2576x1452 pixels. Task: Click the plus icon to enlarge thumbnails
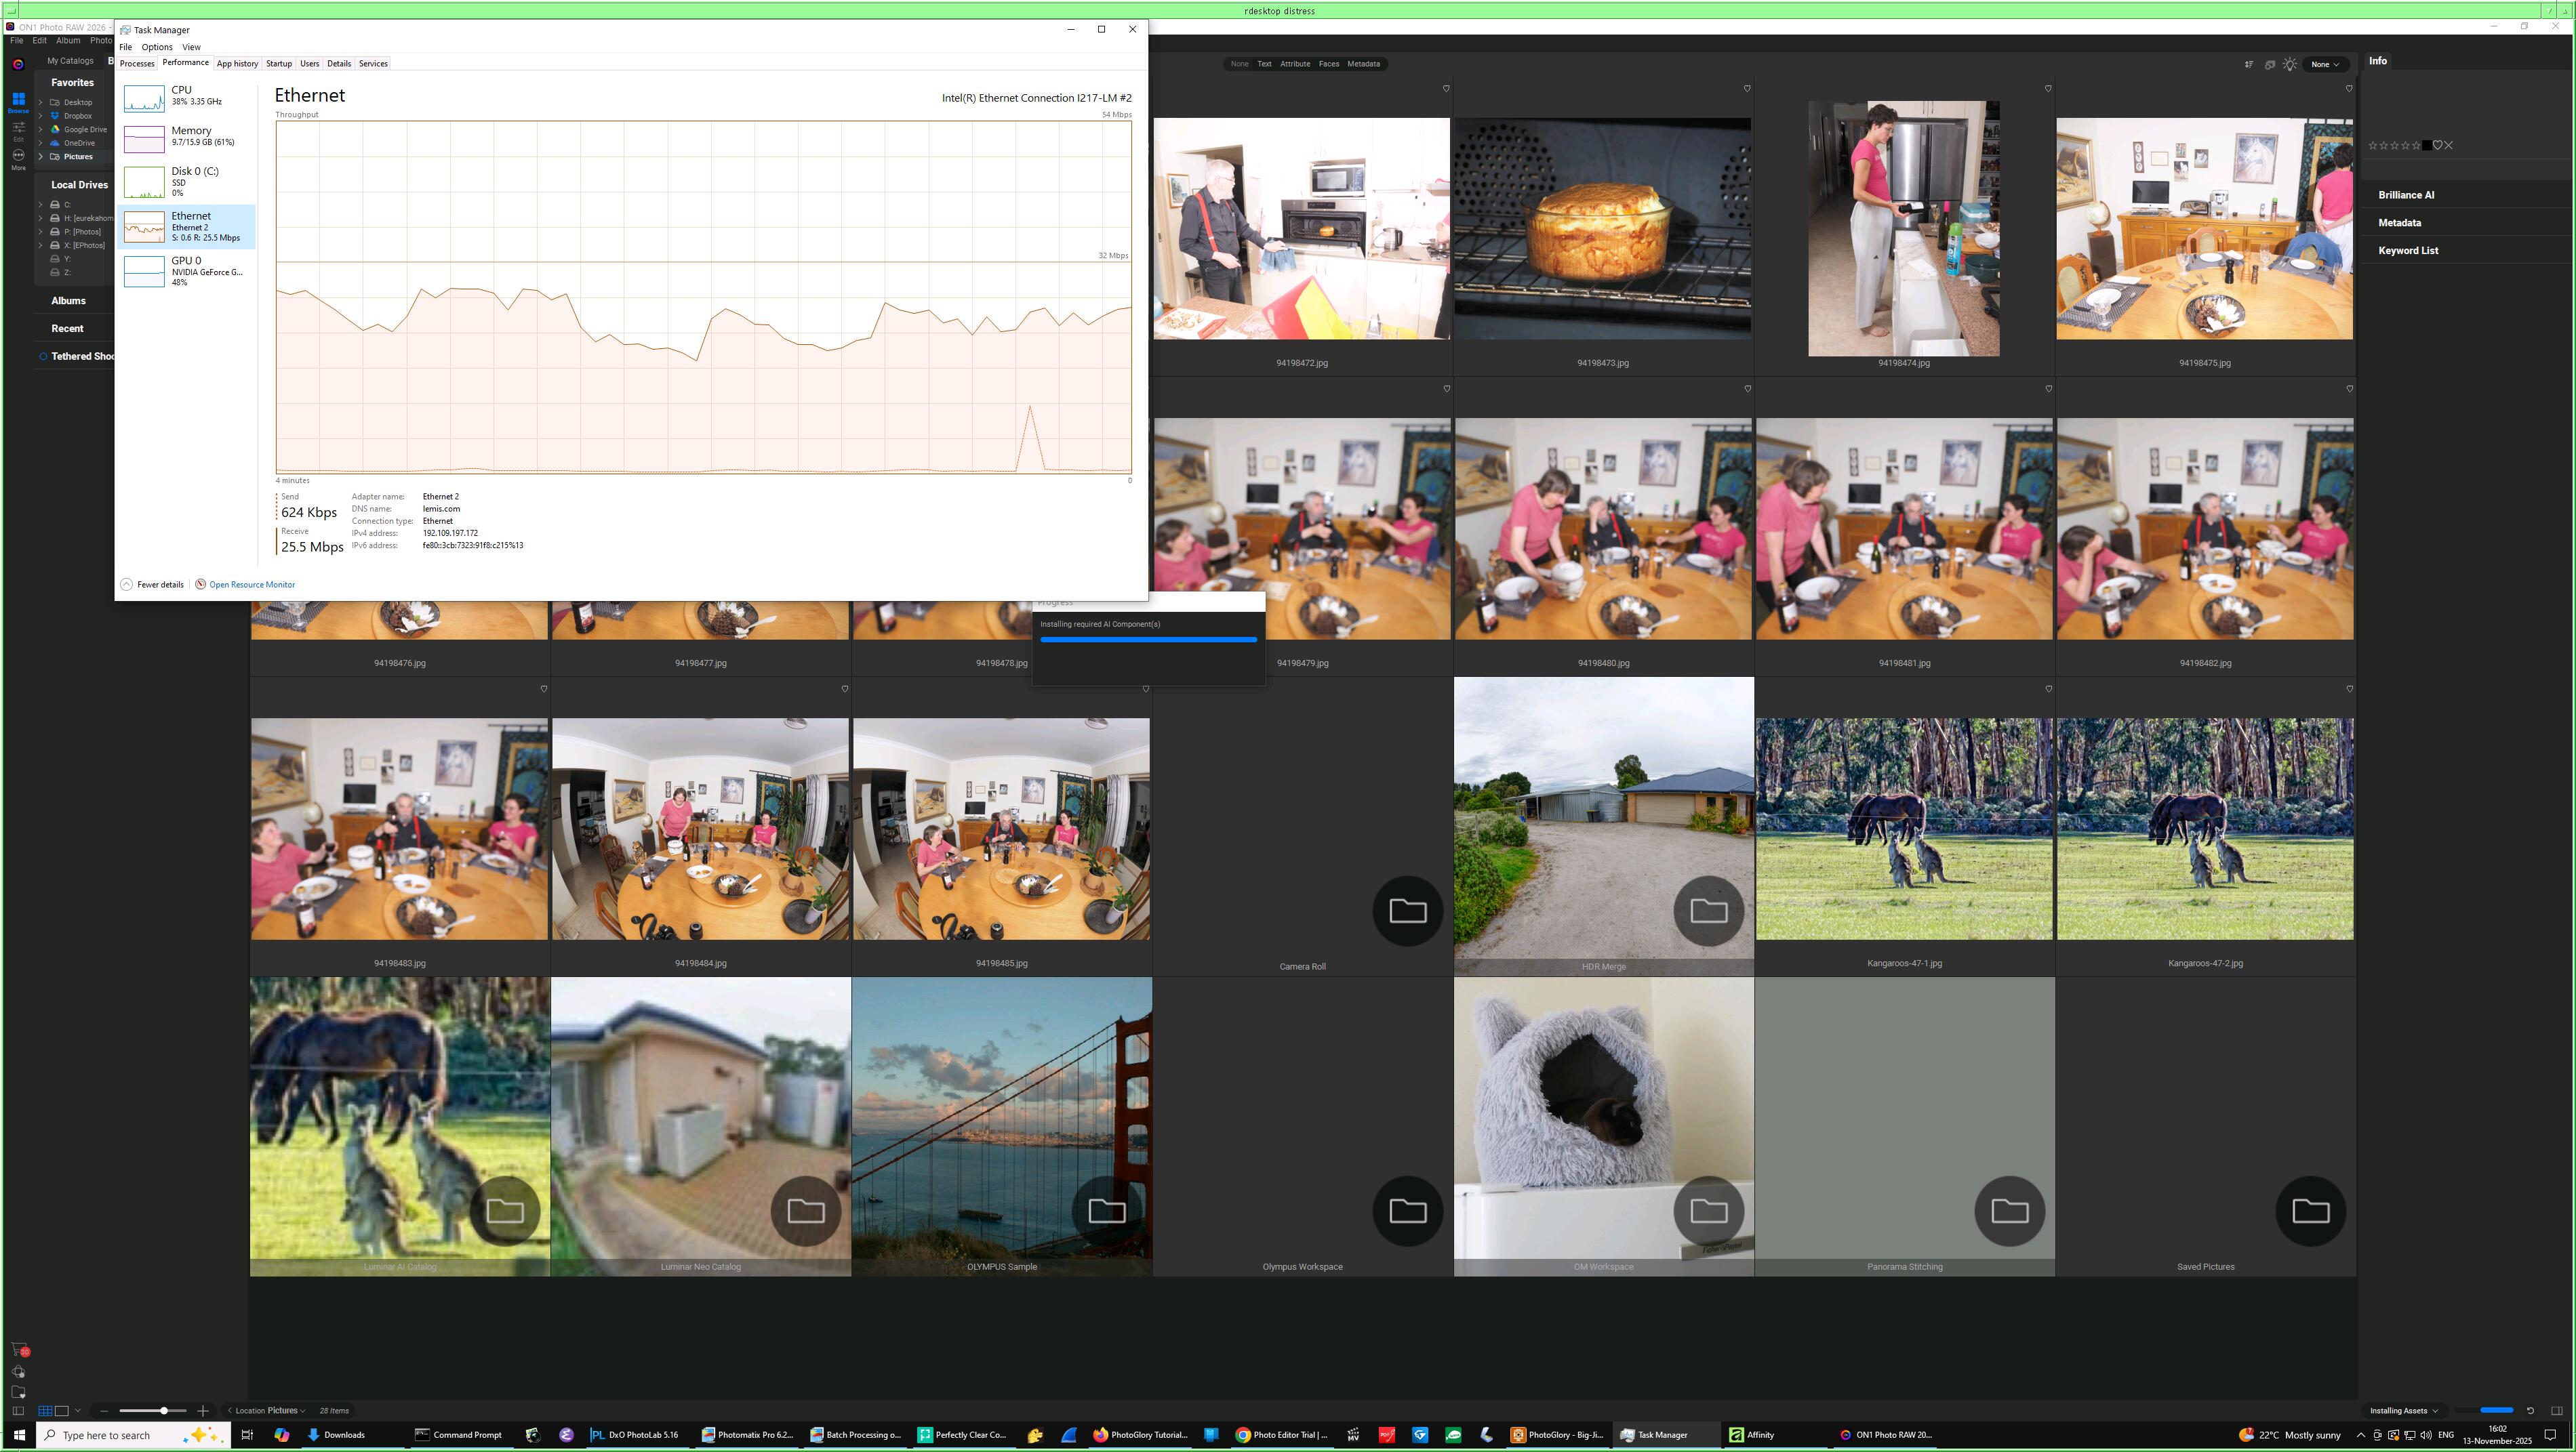click(203, 1411)
